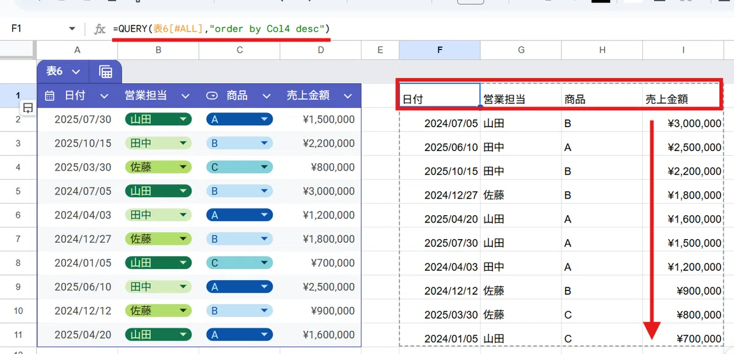Select row 7 header
This screenshot has height=354, width=734.
pyautogui.click(x=18, y=239)
